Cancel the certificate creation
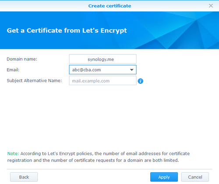Image resolution: width=219 pixels, height=184 pixels. (x=195, y=177)
